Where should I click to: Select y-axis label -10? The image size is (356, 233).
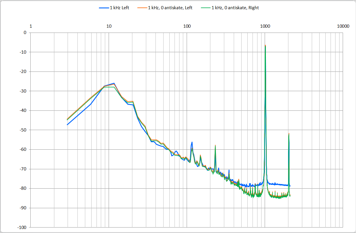pyautogui.click(x=23, y=52)
